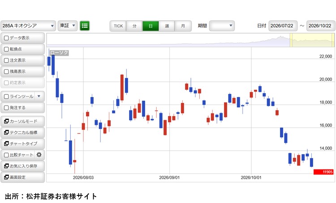Click the 16,000 price axis label
This screenshot has width=336, height=203.
click(326, 125)
